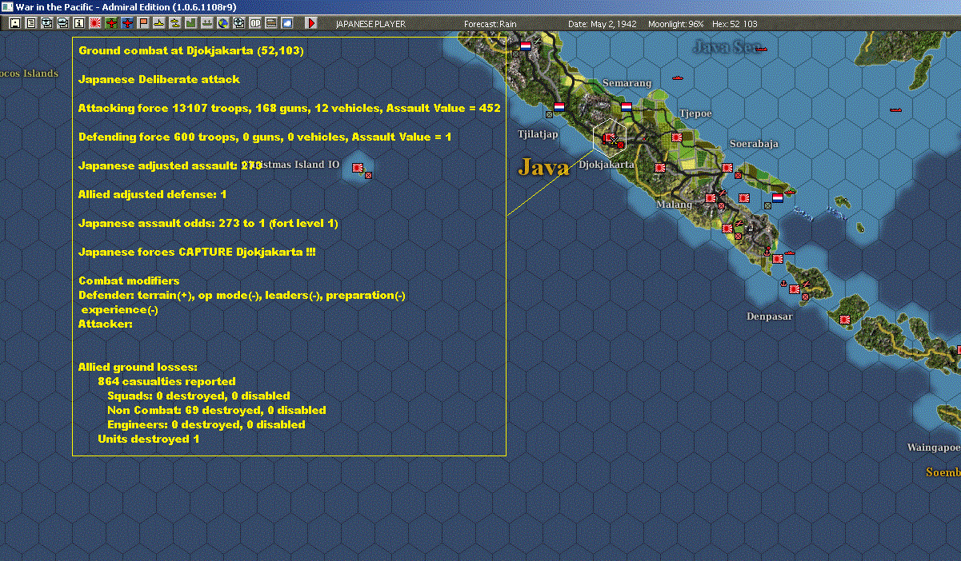Click the Japanese rising sun toolbar icon
Image resolution: width=961 pixels, height=561 pixels.
(95, 23)
